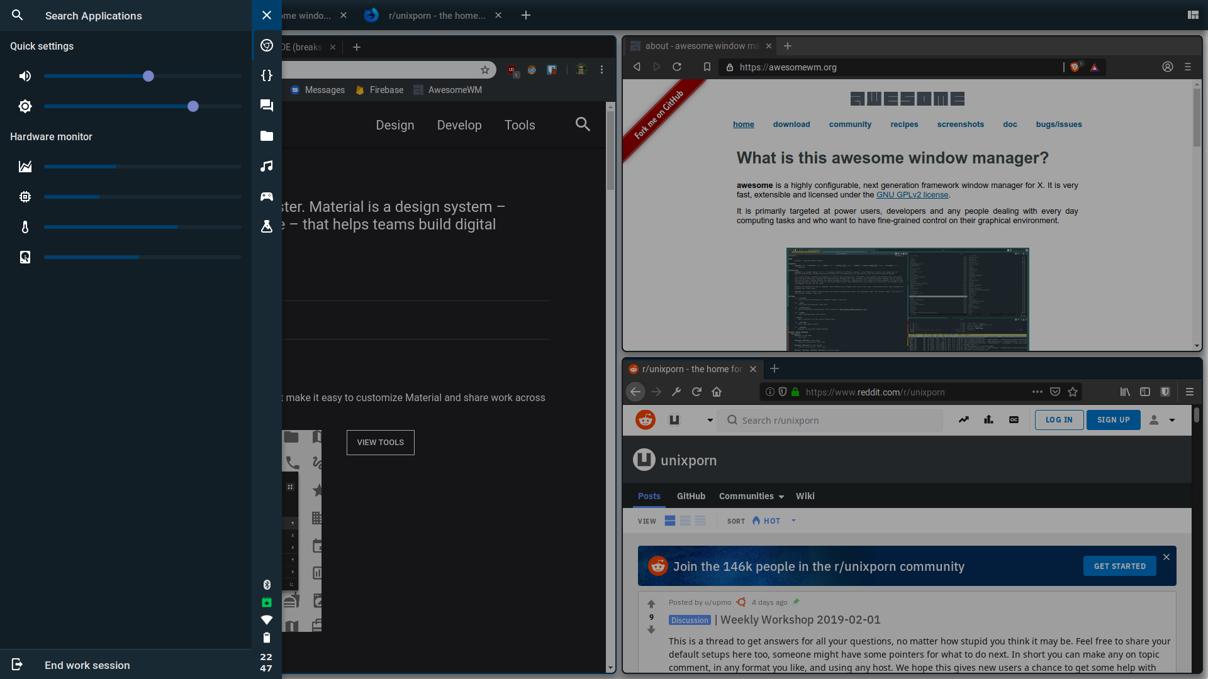This screenshot has height=679, width=1208.
Task: Open the GNU GPLv2 license link
Action: (x=912, y=195)
